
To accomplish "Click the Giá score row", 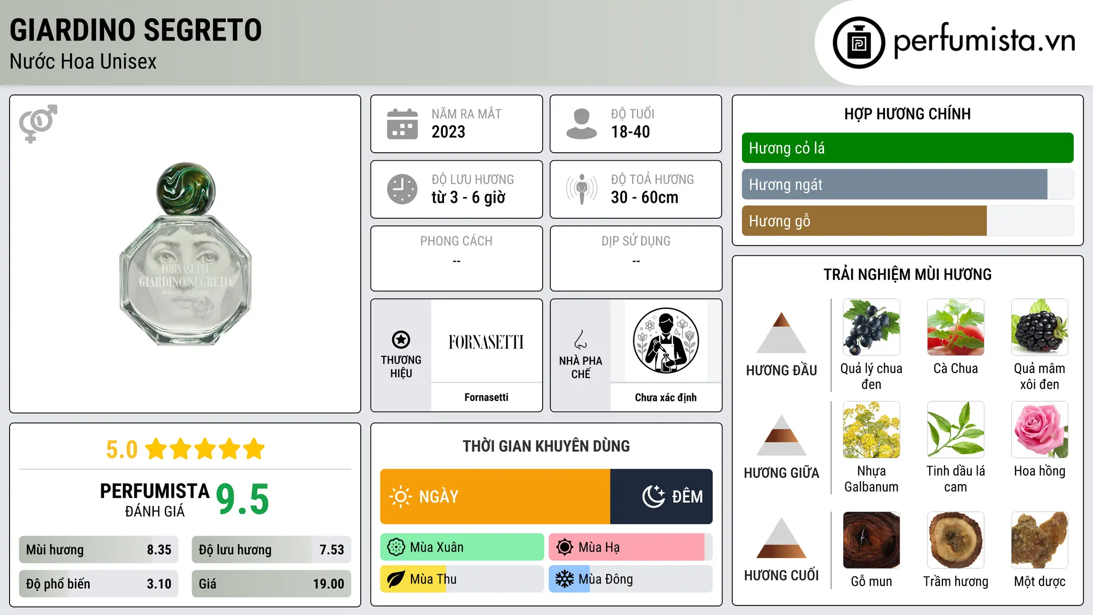I will click(271, 584).
